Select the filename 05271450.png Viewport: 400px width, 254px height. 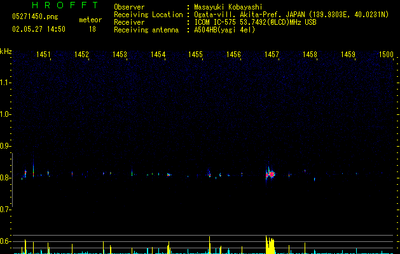pyautogui.click(x=35, y=17)
